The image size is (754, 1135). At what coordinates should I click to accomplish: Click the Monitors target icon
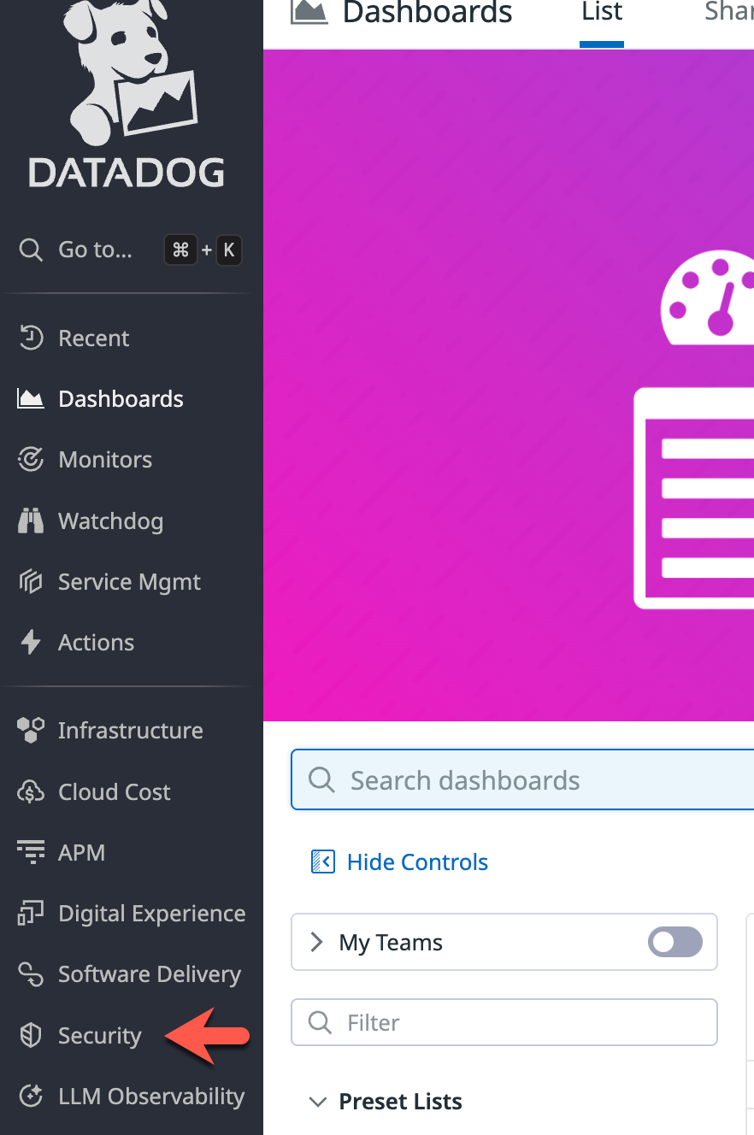click(x=31, y=460)
